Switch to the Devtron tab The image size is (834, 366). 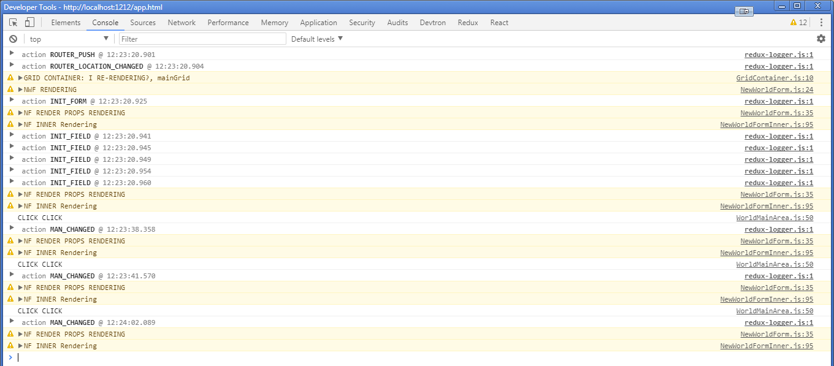(433, 23)
